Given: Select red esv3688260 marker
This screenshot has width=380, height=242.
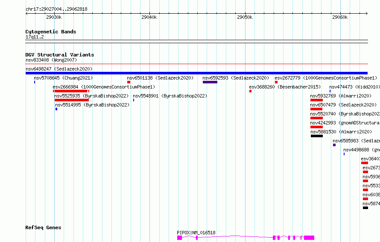Looking at the screenshot, I should coord(250,91).
